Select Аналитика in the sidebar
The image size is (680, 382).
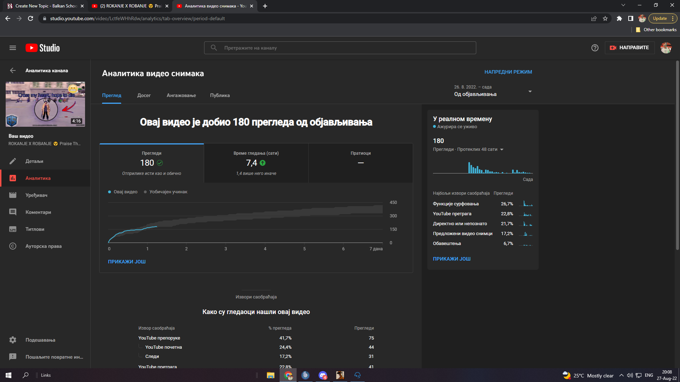[45, 178]
